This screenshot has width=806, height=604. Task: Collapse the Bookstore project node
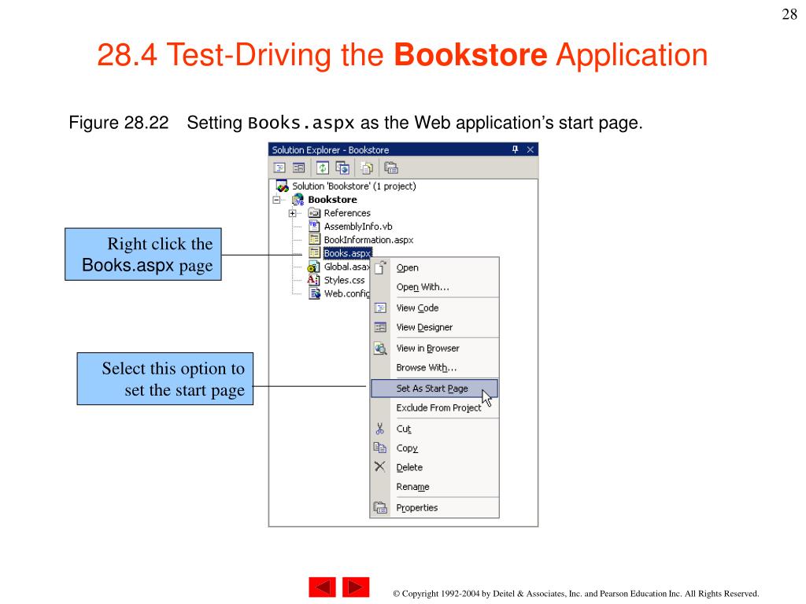(x=276, y=200)
